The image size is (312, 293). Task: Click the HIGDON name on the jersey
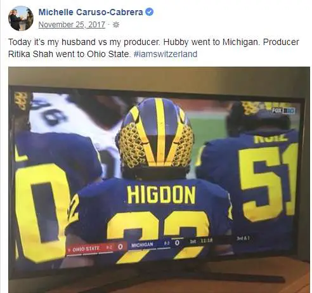click(161, 195)
